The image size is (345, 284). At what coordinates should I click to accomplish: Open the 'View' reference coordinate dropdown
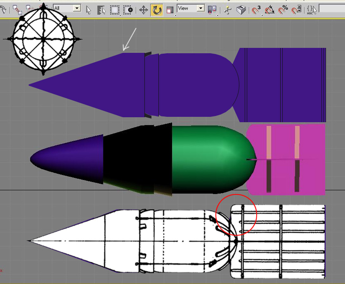click(191, 8)
